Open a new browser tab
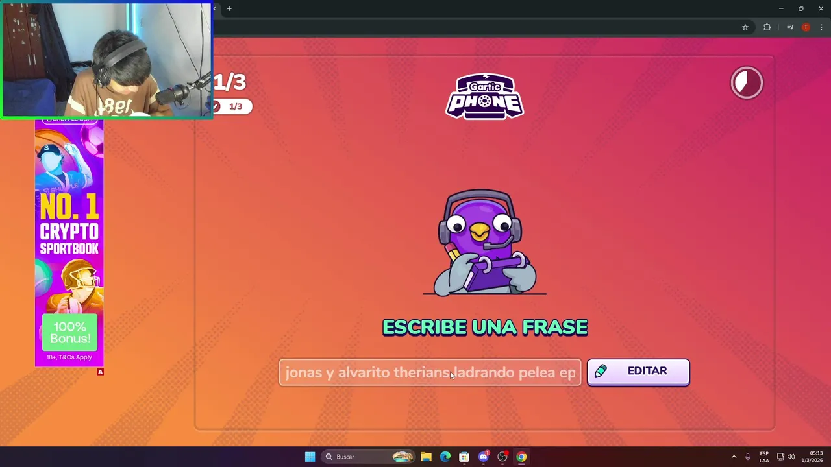Image resolution: width=831 pixels, height=467 pixels. tap(229, 8)
